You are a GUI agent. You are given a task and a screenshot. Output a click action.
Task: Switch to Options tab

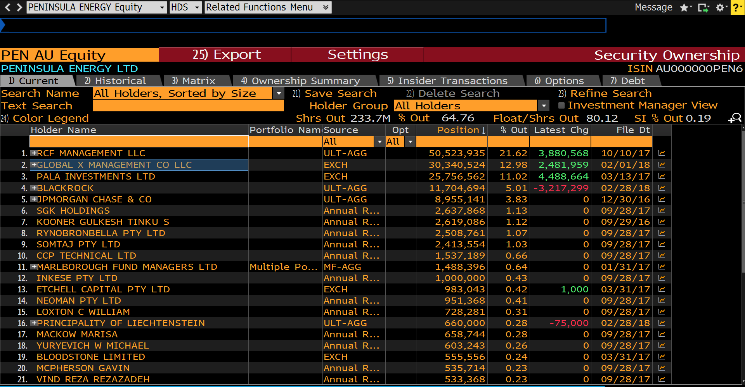(564, 81)
